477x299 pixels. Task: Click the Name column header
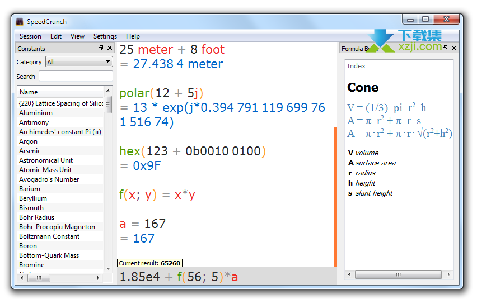[61, 92]
